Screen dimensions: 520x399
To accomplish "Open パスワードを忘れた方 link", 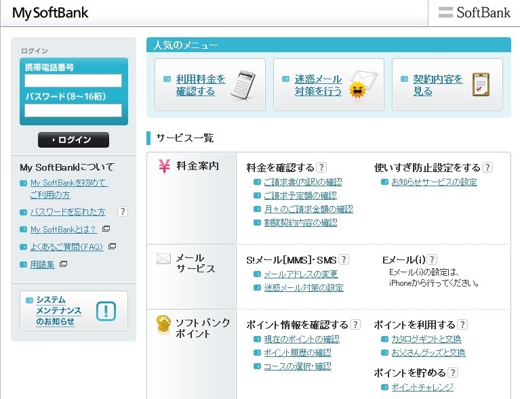I will coord(68,212).
